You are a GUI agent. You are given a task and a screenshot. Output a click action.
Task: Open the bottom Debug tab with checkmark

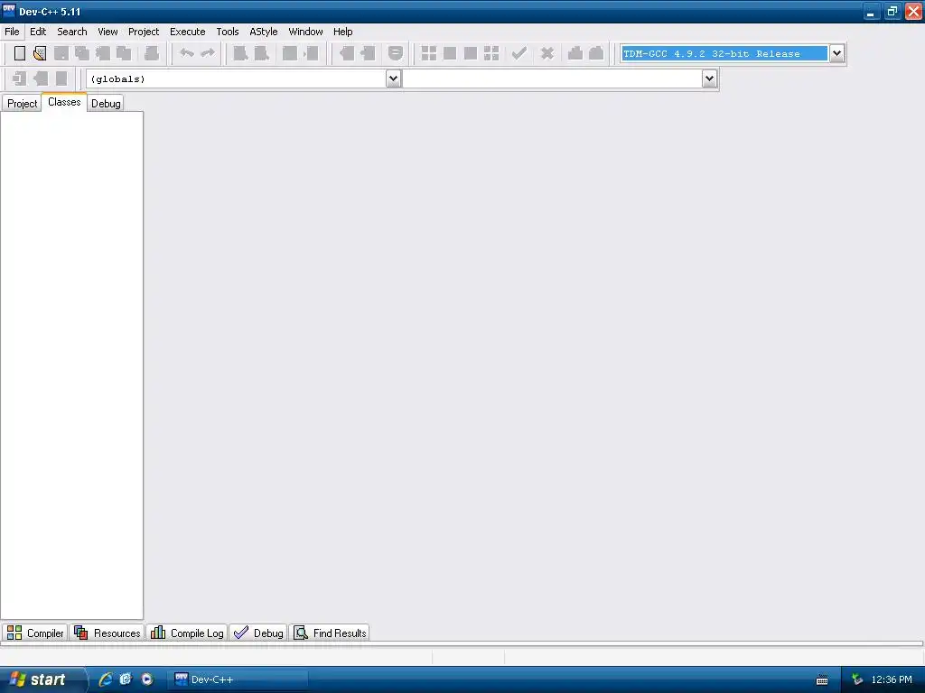coord(258,633)
